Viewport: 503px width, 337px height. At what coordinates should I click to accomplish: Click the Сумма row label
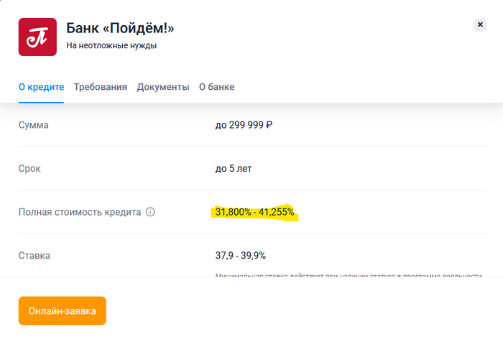[34, 125]
